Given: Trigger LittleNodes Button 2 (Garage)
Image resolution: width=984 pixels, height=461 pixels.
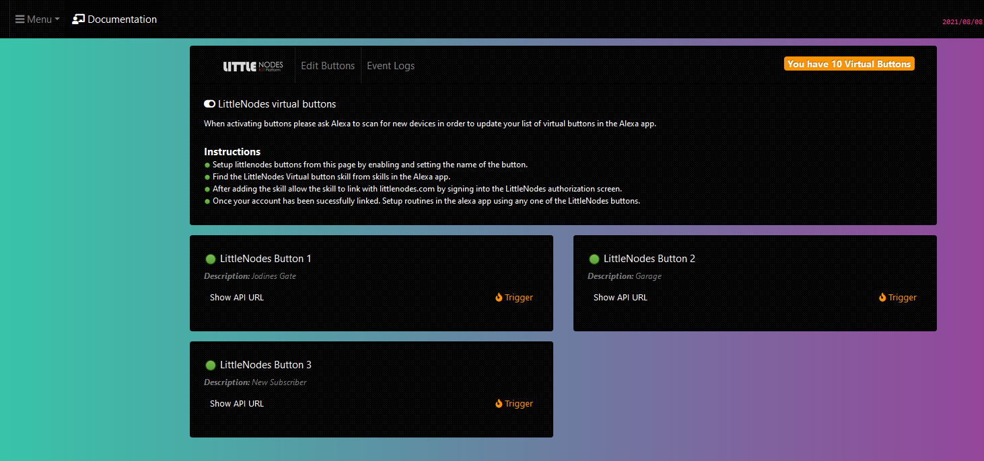Looking at the screenshot, I should click(x=898, y=297).
